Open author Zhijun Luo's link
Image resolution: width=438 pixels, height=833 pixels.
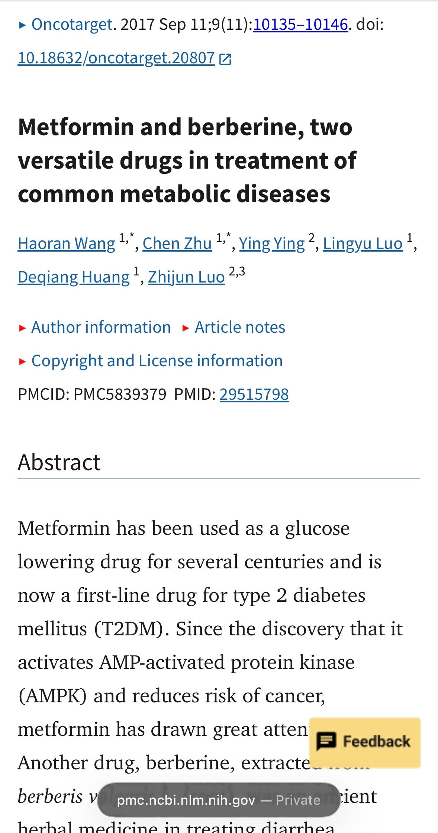187,277
